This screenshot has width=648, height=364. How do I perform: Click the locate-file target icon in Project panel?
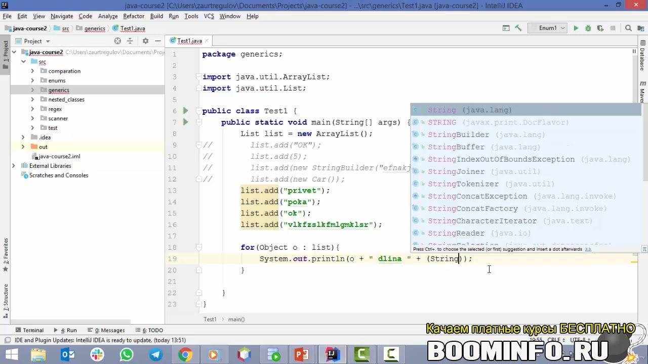[117, 41]
